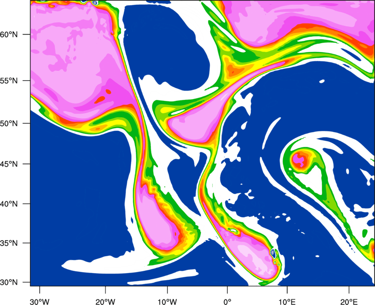375x305 pixels.
Task: Click the 30°W longitude label
Action: click(40, 302)
